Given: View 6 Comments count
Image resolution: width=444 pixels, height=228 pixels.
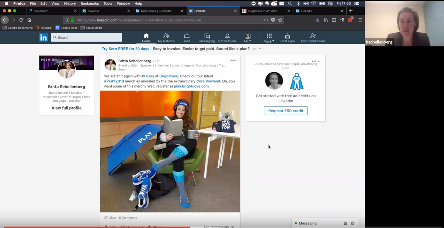Looking at the screenshot, I should tap(128, 218).
